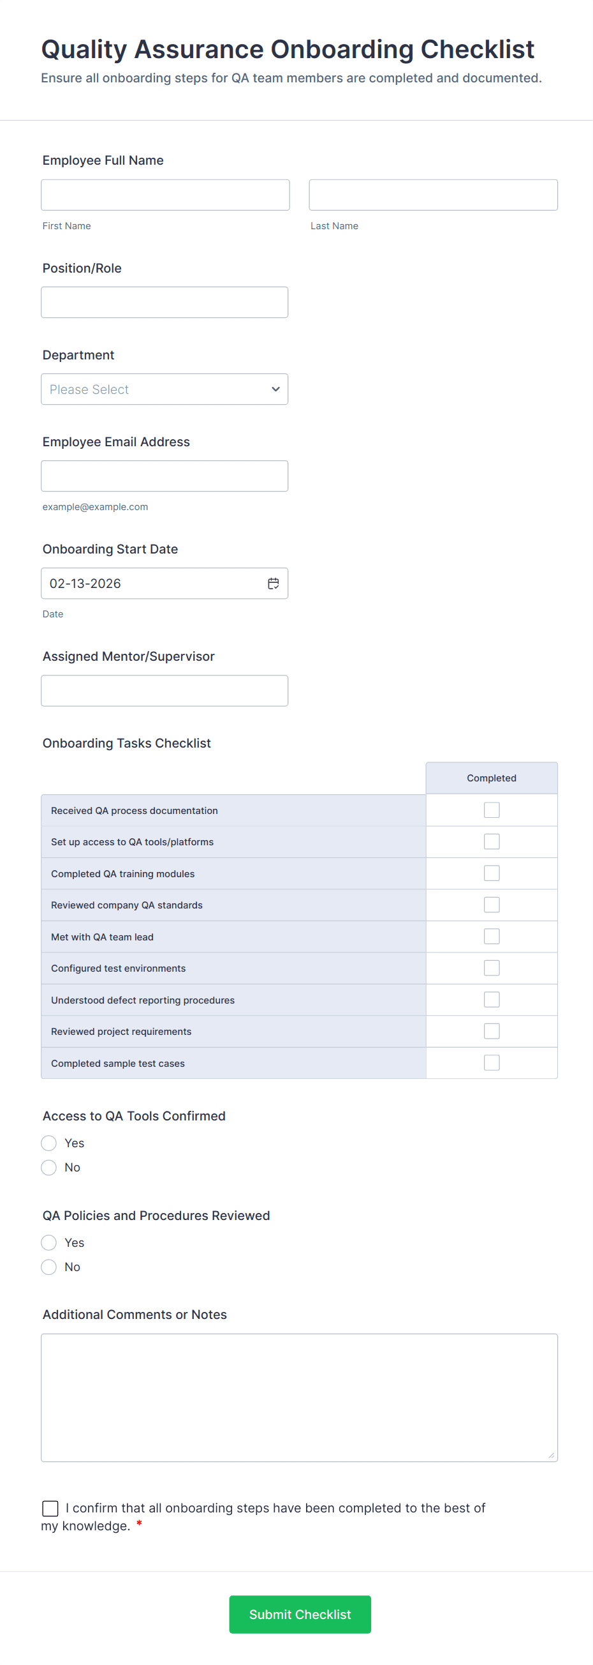
Task: Click the Additional Comments text area
Action: coord(300,1398)
